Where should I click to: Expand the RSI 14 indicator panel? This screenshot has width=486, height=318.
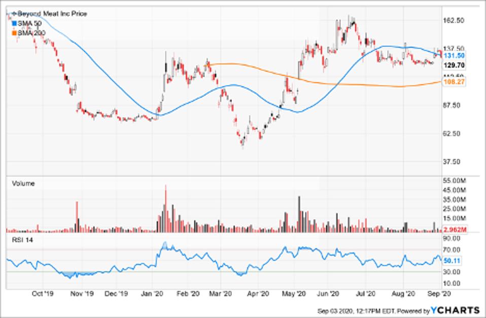click(22, 238)
